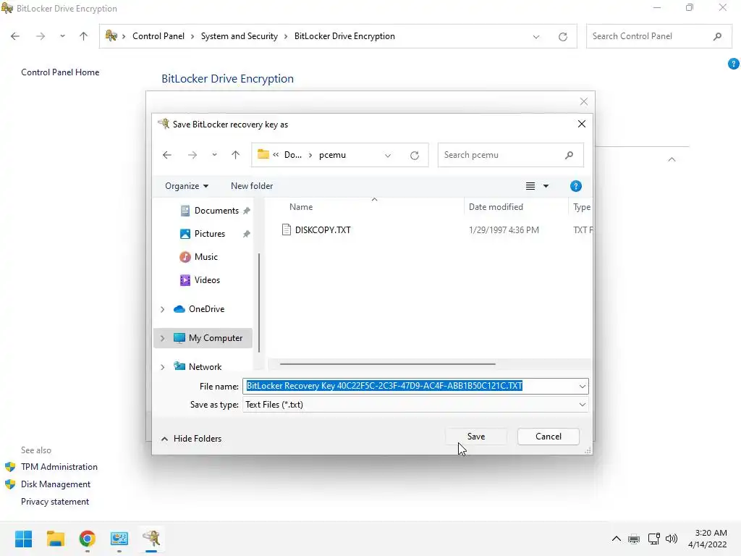Open the Organize menu
The height and width of the screenshot is (556, 741).
pos(187,186)
